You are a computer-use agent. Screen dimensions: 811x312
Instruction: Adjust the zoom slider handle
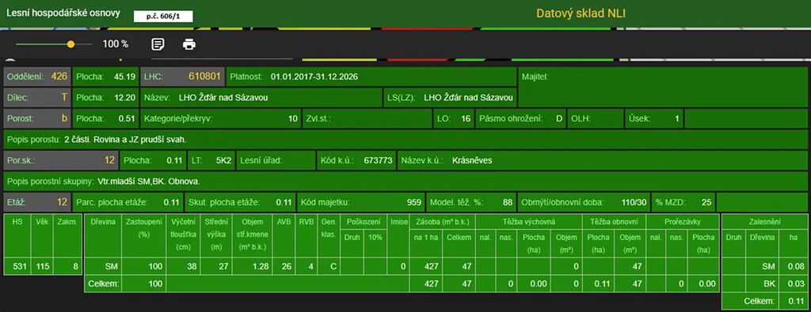click(x=70, y=44)
